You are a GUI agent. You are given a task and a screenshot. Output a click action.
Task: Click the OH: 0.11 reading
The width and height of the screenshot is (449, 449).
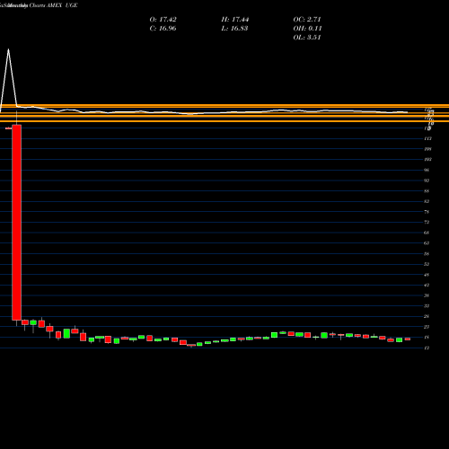307,29
